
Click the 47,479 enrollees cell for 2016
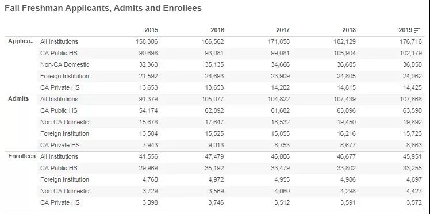(214, 156)
